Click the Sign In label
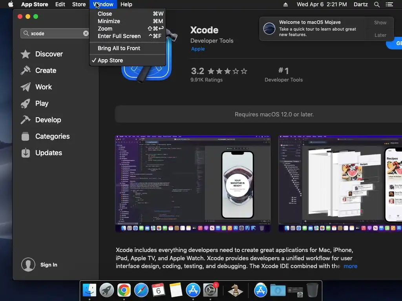 tap(49, 265)
